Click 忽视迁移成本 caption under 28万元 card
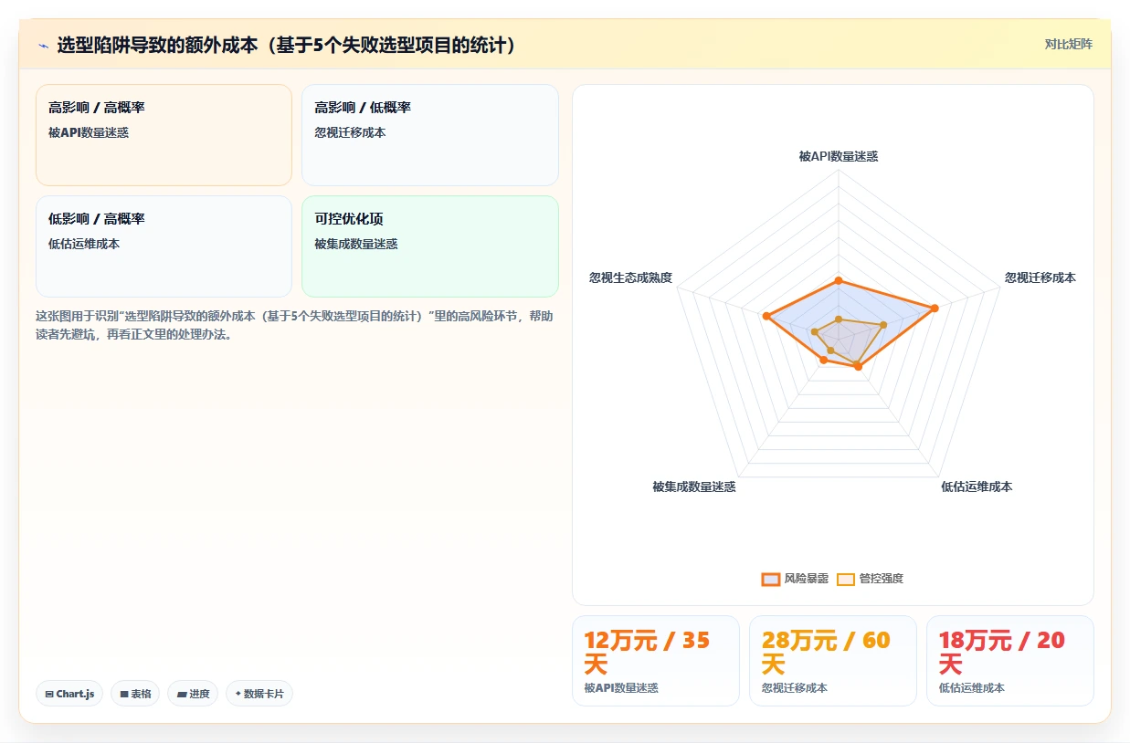1130x743 pixels. pos(795,687)
